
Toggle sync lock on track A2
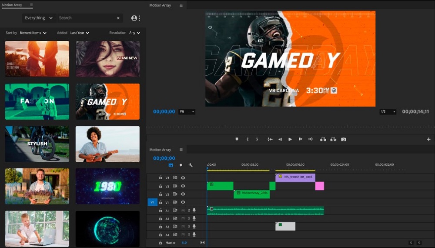point(175,218)
